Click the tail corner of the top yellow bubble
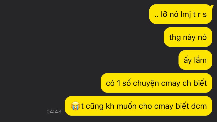 pyautogui.click(x=212, y=6)
